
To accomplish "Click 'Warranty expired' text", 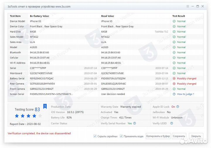I will coord(130,107).
